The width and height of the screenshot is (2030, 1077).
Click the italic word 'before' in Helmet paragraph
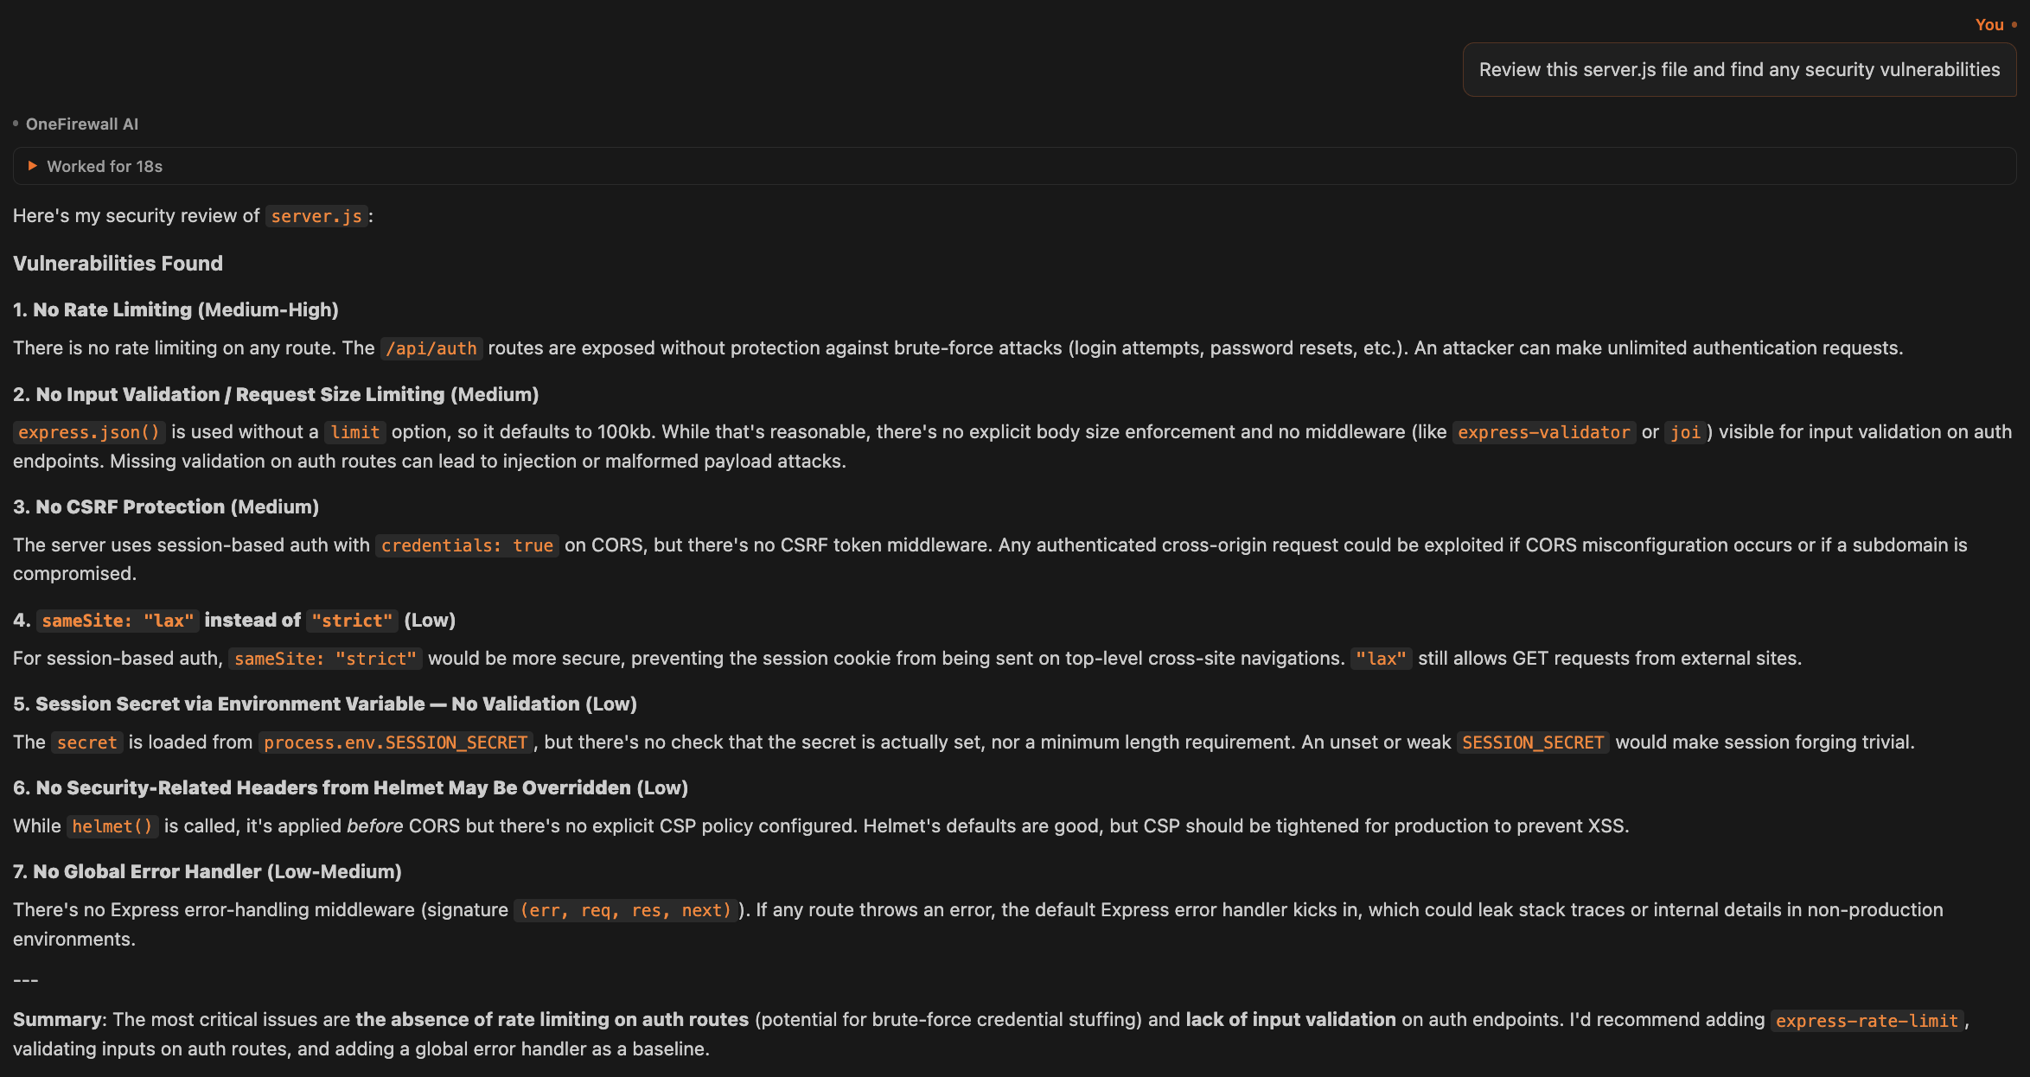click(374, 826)
